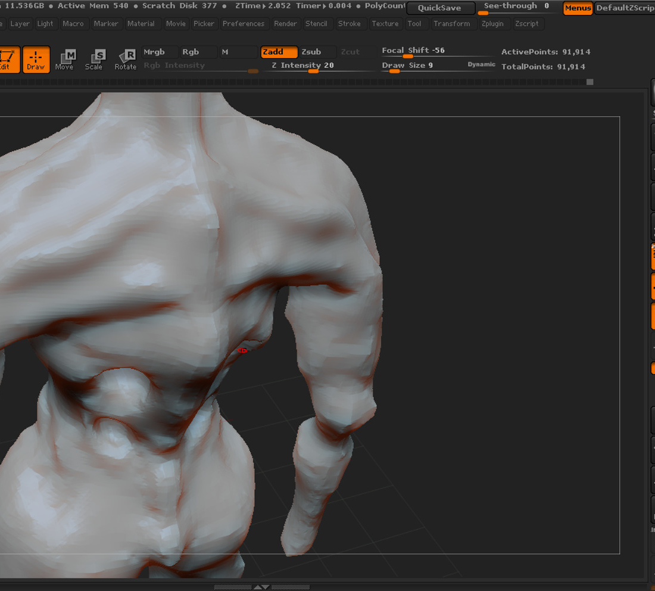Toggle Zadd sculpt mode

click(279, 52)
